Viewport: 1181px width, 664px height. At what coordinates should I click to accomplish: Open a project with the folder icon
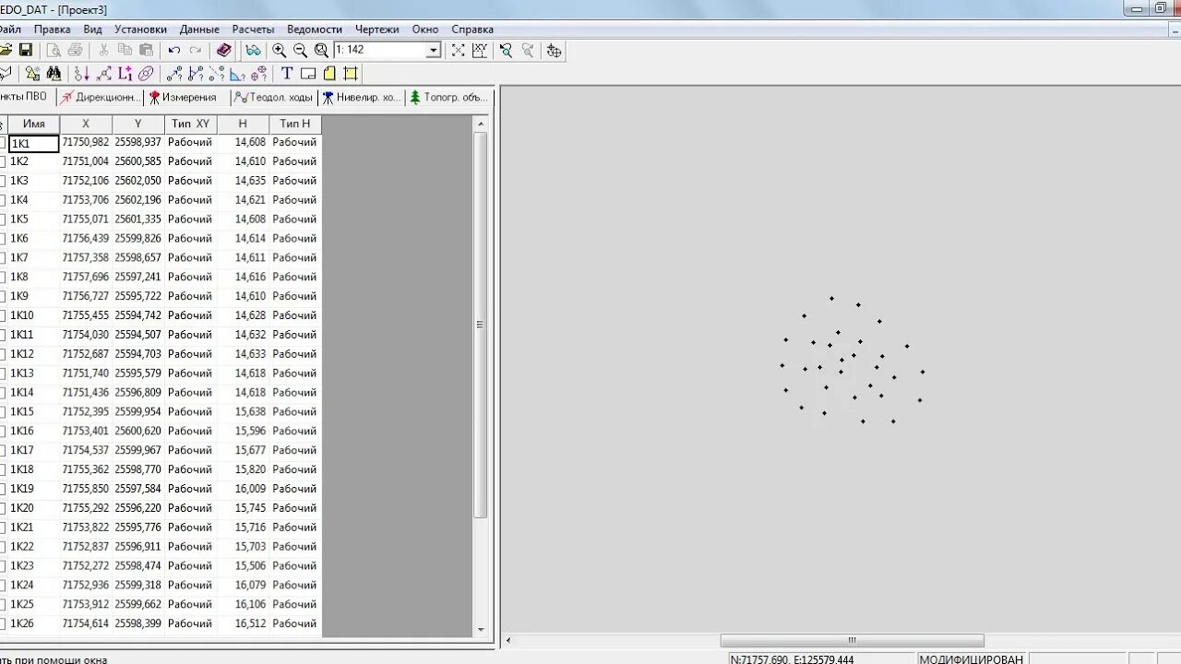(x=5, y=50)
